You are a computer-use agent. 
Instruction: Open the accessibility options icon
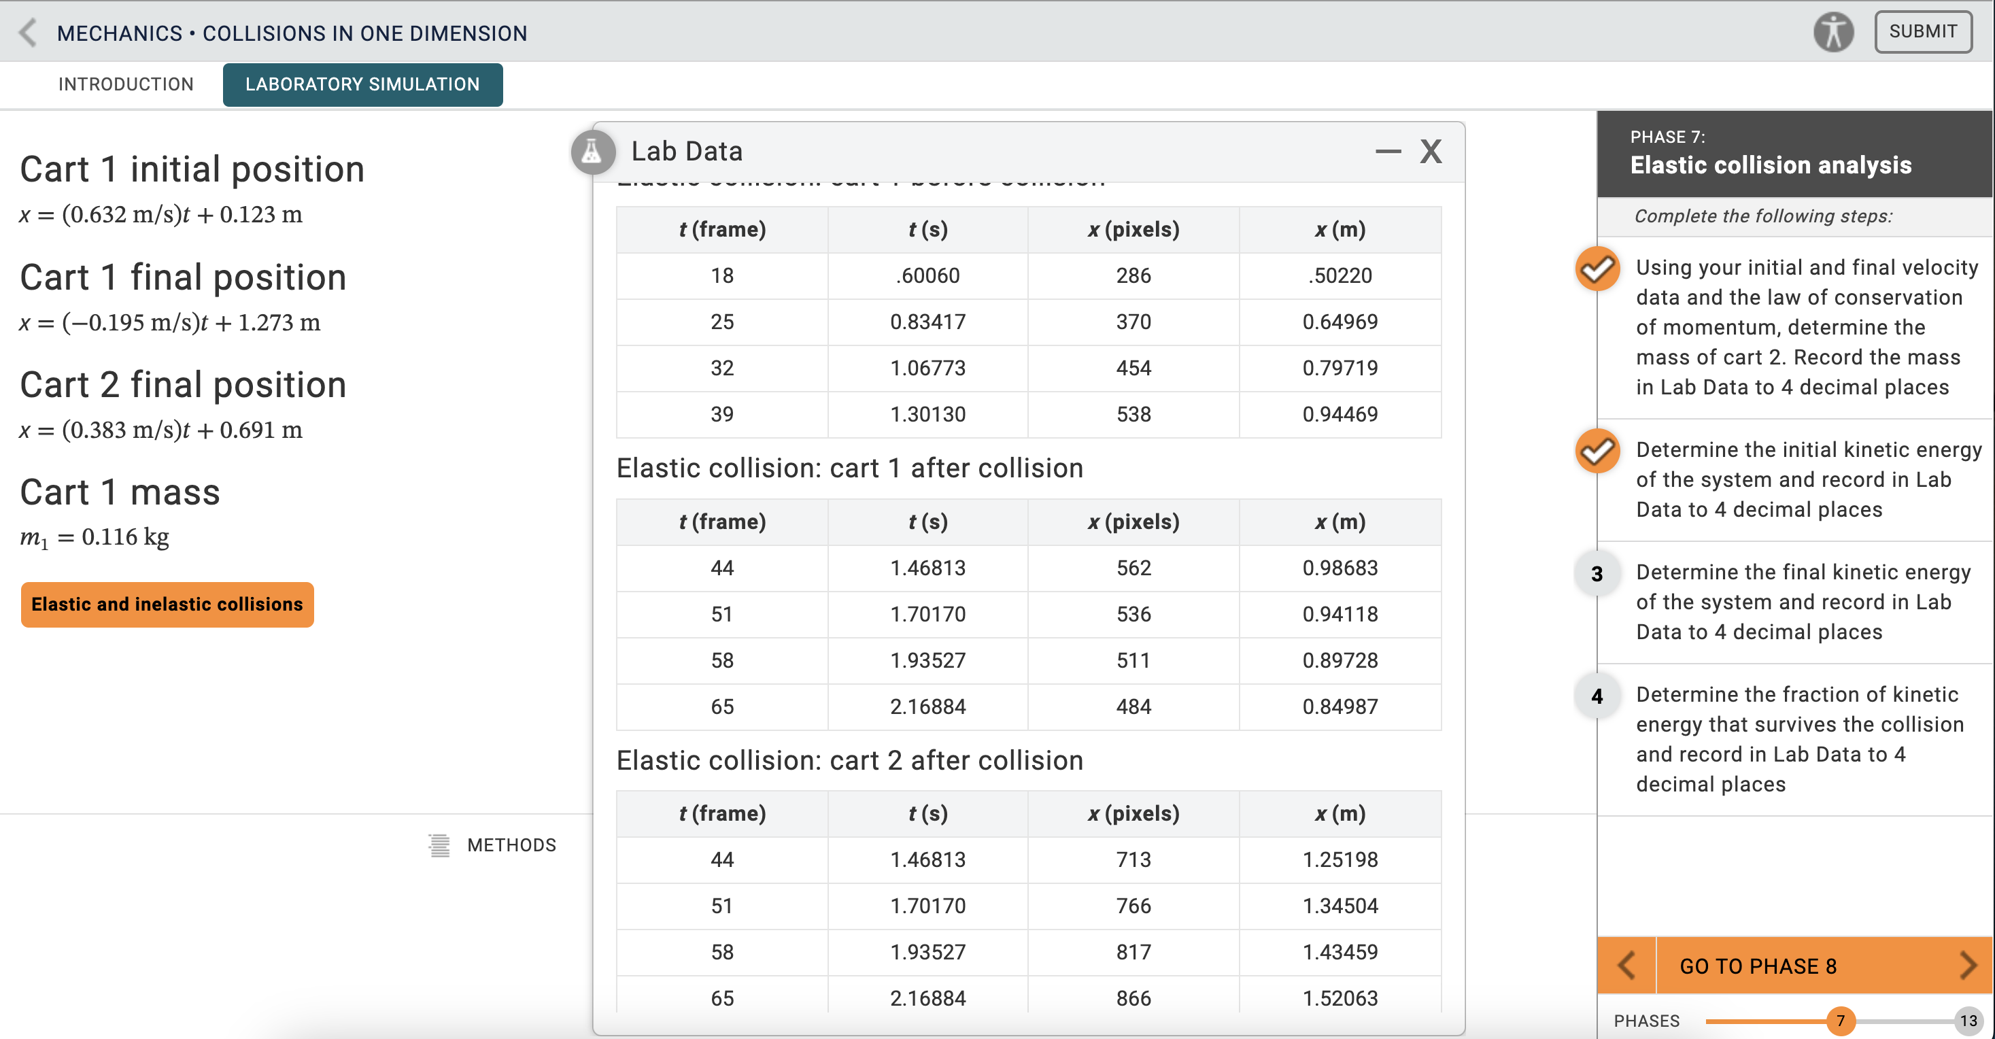point(1832,33)
